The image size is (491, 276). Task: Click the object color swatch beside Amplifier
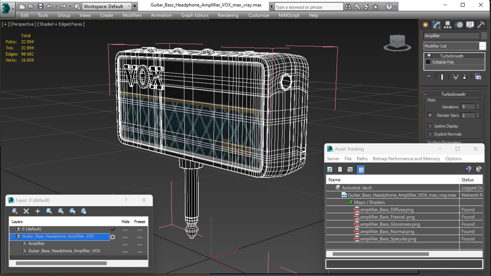[x=484, y=36]
